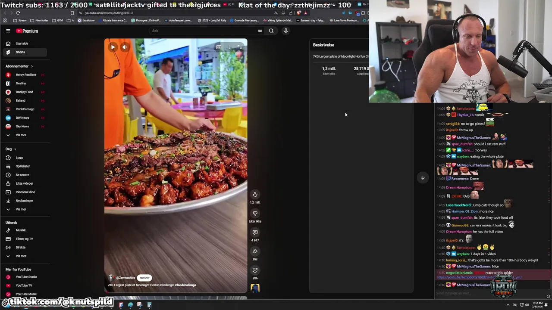
Task: Subscribe via the Abonner button
Action: pos(144,278)
